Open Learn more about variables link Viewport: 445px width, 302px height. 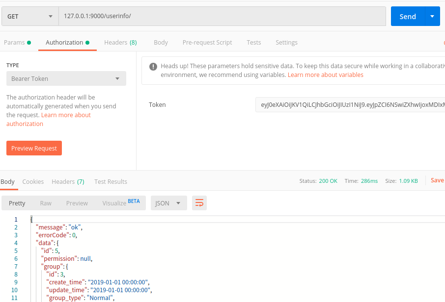coord(325,75)
